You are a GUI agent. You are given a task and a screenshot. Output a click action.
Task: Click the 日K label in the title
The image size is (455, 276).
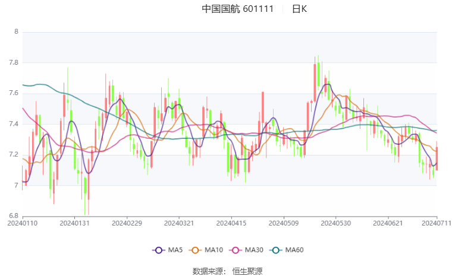[x=299, y=9]
